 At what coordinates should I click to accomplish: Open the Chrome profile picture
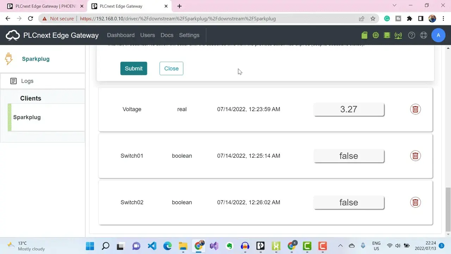[x=432, y=19]
